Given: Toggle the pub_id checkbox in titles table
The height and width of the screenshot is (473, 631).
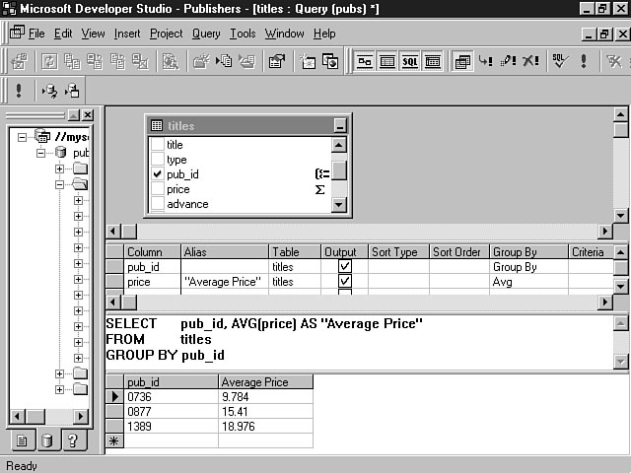Looking at the screenshot, I should pyautogui.click(x=157, y=174).
